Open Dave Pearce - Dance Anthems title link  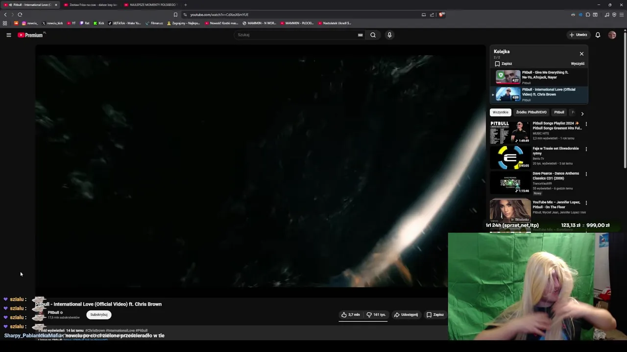point(555,176)
